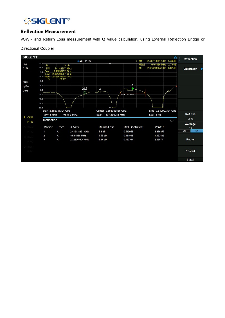Select the green marker 1 diamond
The height and width of the screenshot is (318, 225).
[133, 89]
